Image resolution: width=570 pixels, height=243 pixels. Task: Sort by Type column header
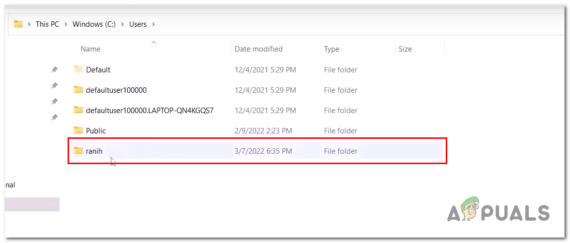(331, 49)
